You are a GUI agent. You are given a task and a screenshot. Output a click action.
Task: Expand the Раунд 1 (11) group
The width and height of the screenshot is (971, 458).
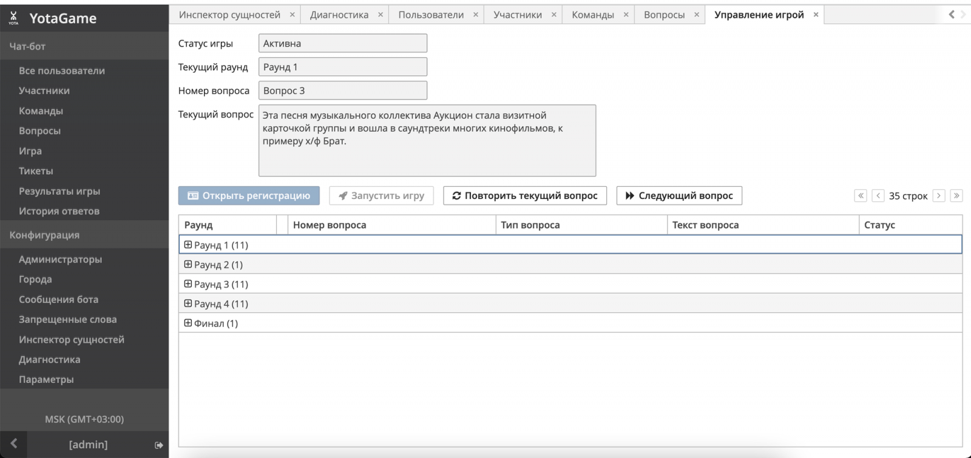tap(188, 244)
